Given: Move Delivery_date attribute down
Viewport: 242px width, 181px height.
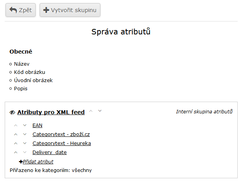Looking at the screenshot, I should click(x=25, y=152).
